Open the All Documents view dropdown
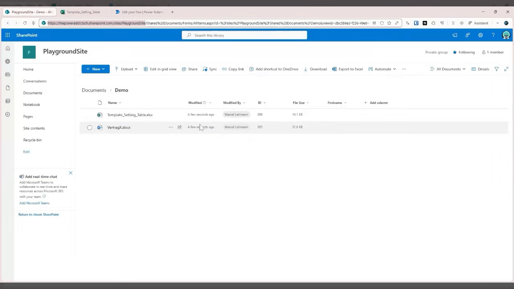 tap(448, 69)
